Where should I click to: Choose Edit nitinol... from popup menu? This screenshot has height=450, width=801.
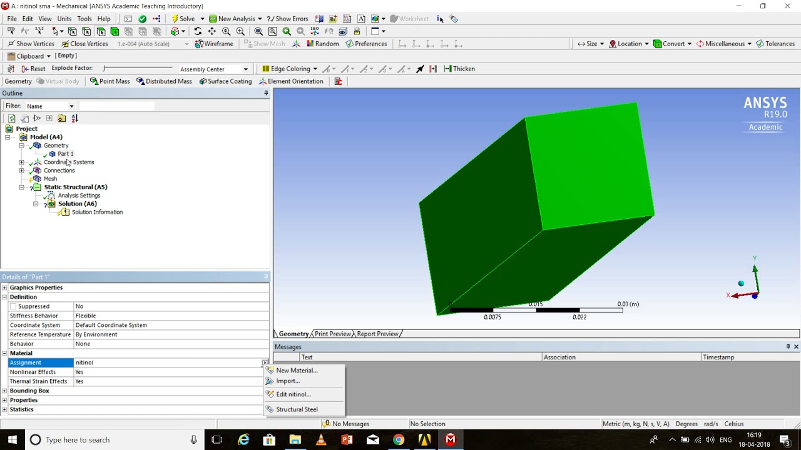point(304,394)
